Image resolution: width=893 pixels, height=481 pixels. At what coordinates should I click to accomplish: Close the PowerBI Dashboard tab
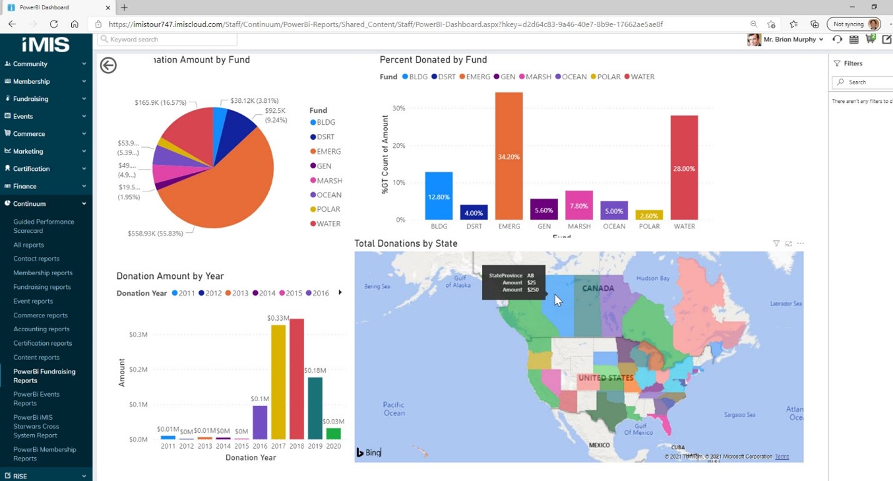click(107, 7)
